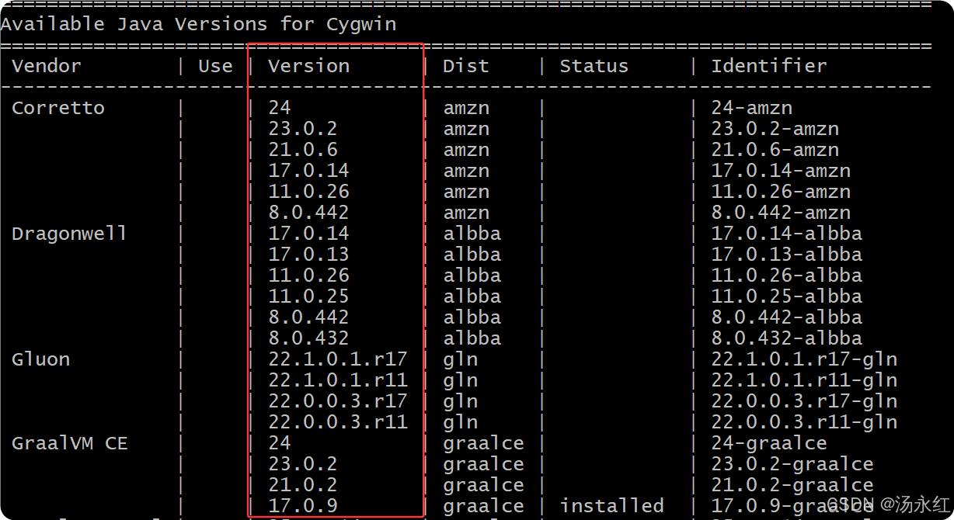The height and width of the screenshot is (520, 954).
Task: Click the Dist column header
Action: 466,66
